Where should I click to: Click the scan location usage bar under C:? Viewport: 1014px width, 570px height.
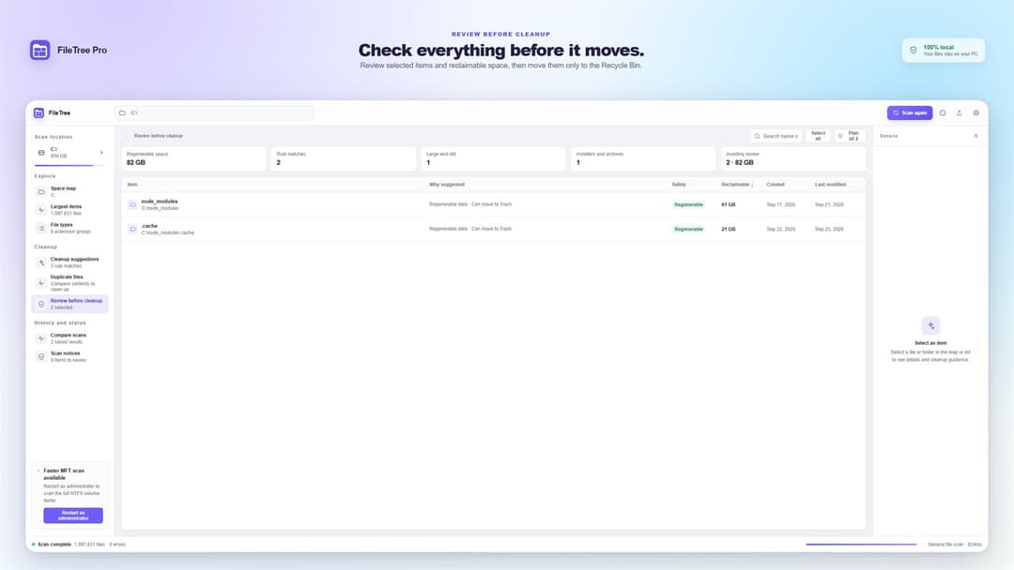tap(69, 165)
